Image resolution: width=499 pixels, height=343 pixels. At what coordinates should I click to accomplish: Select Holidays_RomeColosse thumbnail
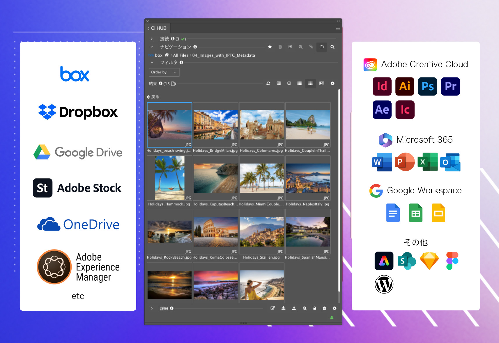coord(215,231)
